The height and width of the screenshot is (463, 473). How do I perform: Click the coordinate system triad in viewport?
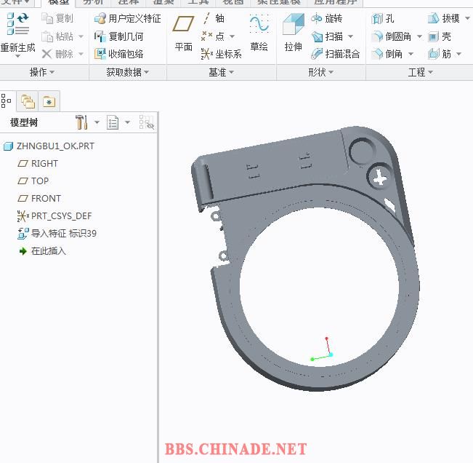[323, 350]
